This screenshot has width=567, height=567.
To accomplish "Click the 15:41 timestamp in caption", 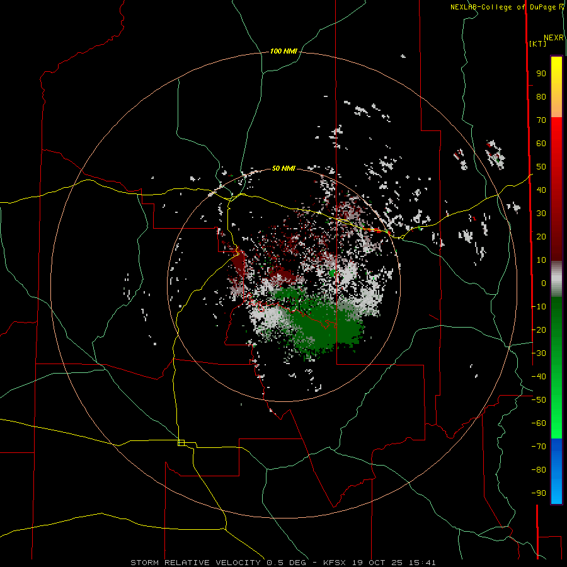I will [422, 563].
